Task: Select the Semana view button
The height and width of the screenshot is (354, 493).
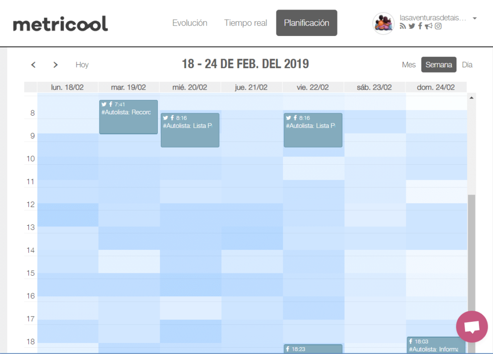Action: tap(439, 64)
